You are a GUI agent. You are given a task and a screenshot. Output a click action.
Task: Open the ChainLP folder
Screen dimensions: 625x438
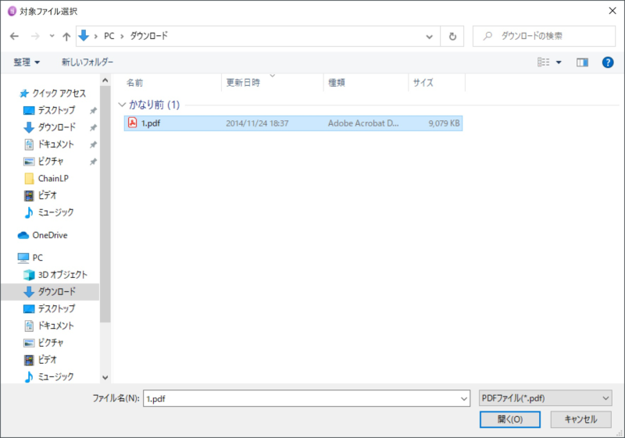coord(53,178)
